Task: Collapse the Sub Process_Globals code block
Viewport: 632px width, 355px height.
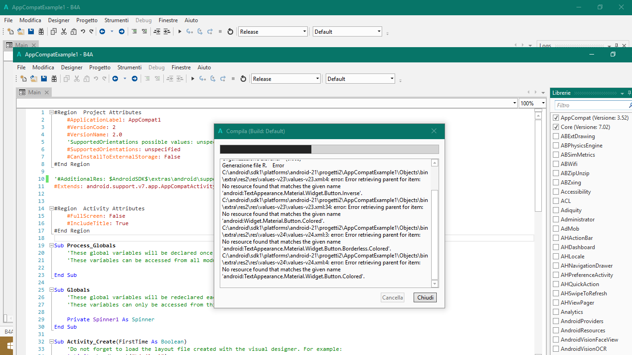Action: (51, 245)
